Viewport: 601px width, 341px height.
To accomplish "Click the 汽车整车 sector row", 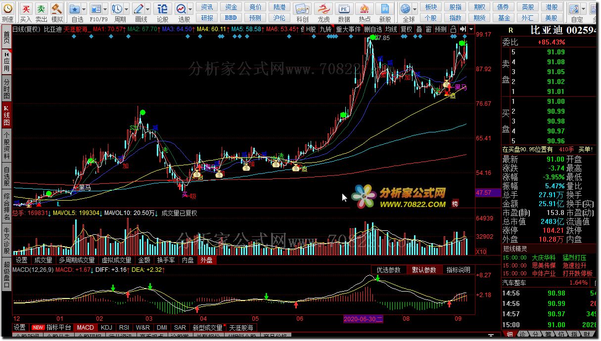I will pos(550,283).
